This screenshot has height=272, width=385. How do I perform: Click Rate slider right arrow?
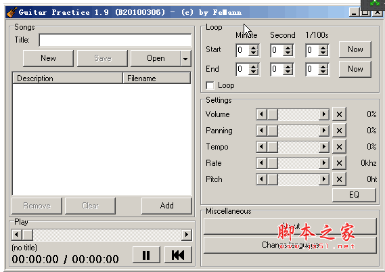click(324, 163)
